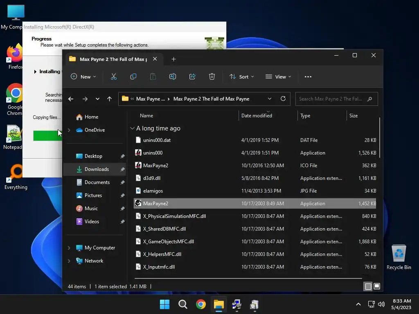Click the search magnifier in search box
This screenshot has width=419, height=314.
coord(370,99)
